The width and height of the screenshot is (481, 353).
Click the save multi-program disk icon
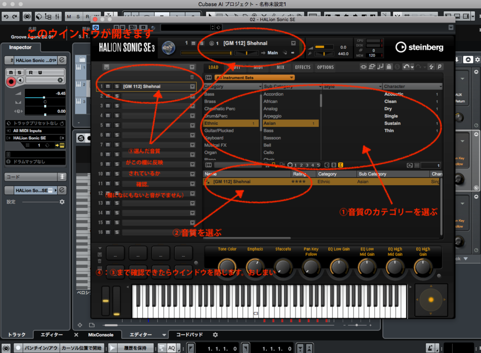[107, 67]
